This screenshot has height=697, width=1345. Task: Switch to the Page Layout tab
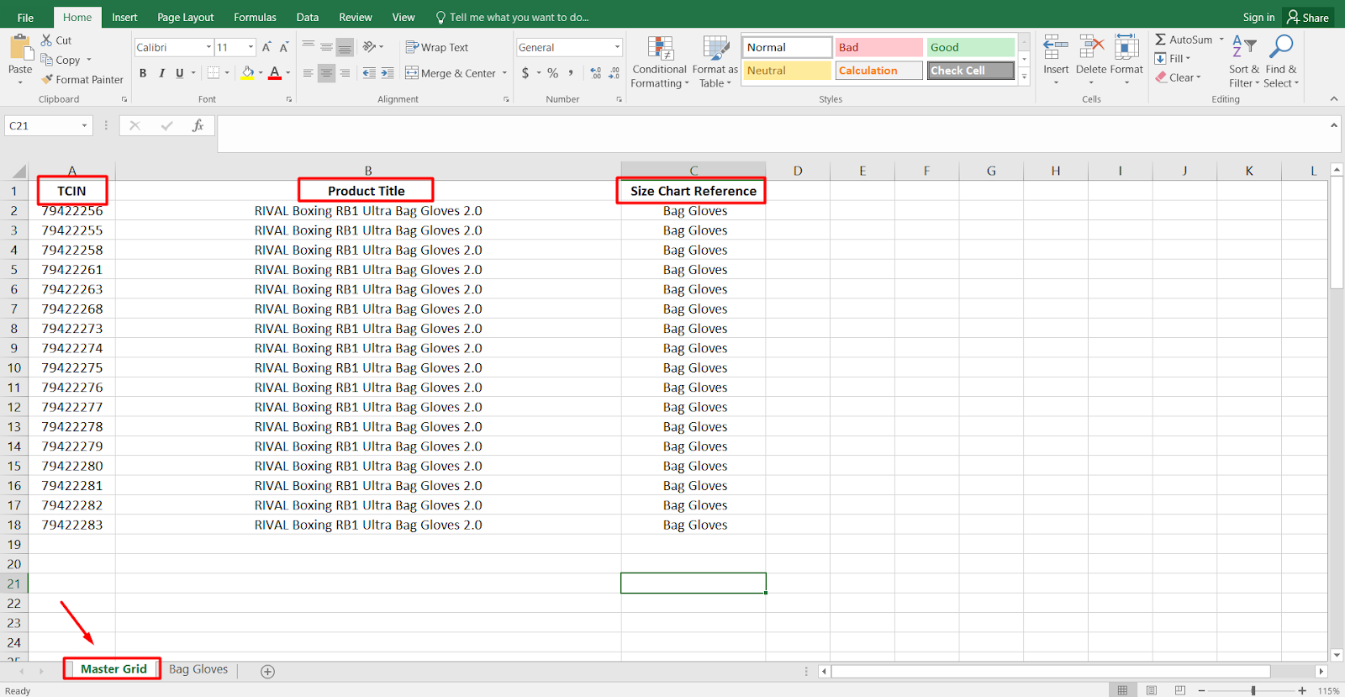186,17
